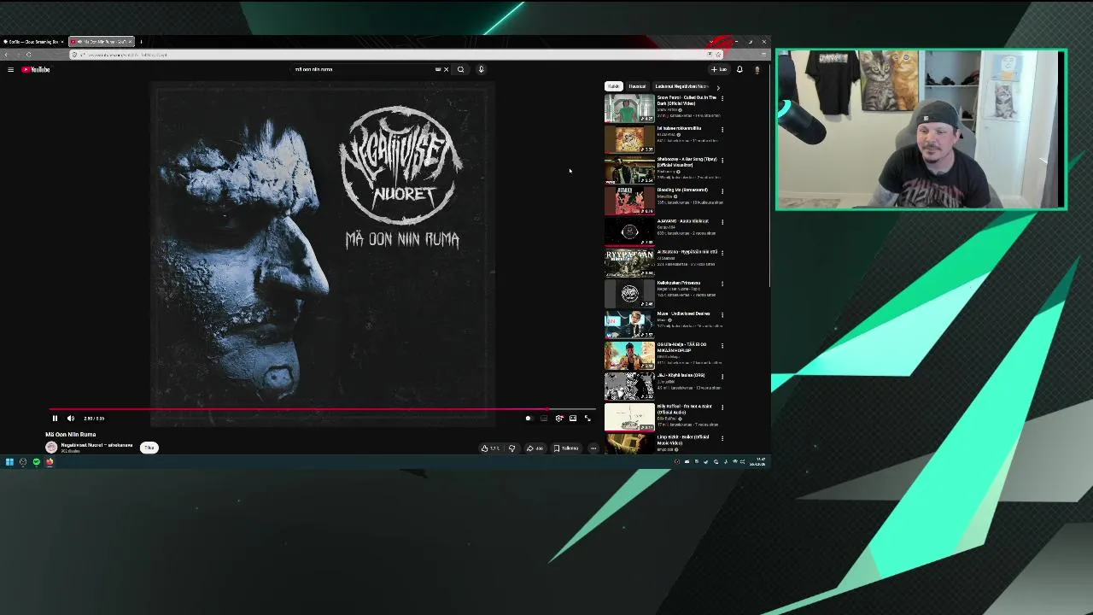Enter fullscreen mode

587,419
